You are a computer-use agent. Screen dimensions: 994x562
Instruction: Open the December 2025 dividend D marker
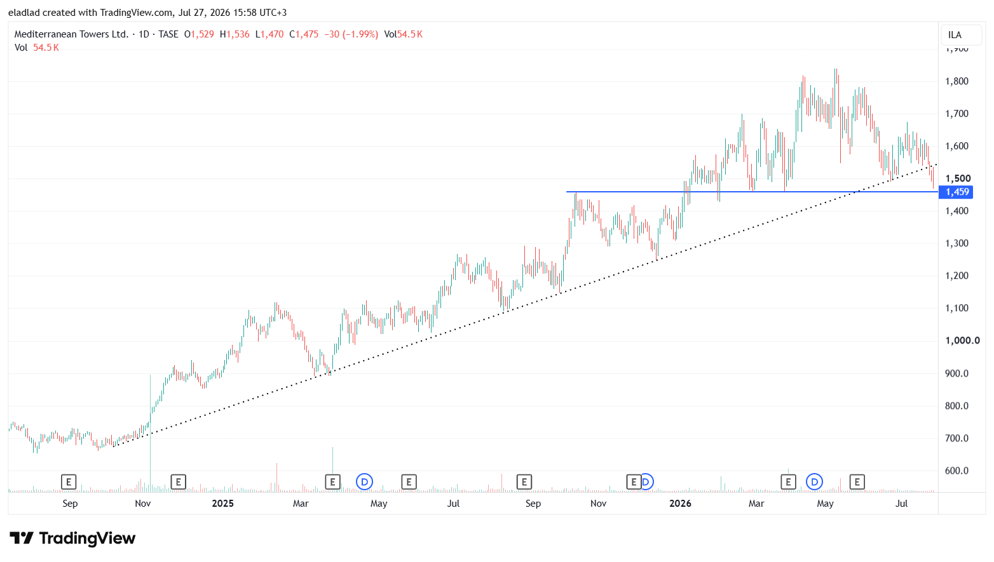(x=647, y=482)
